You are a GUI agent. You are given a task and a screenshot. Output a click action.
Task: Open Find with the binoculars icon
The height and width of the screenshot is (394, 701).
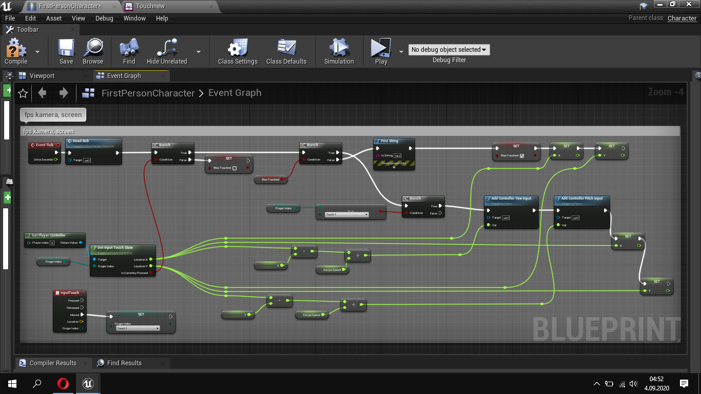click(x=129, y=48)
